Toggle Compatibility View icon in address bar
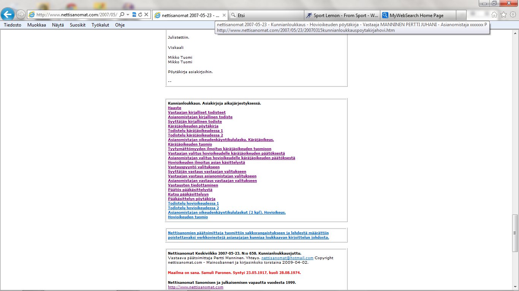 [x=134, y=14]
